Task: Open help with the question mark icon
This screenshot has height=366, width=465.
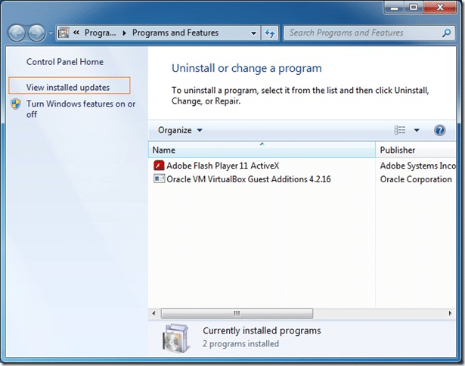Action: coord(439,130)
